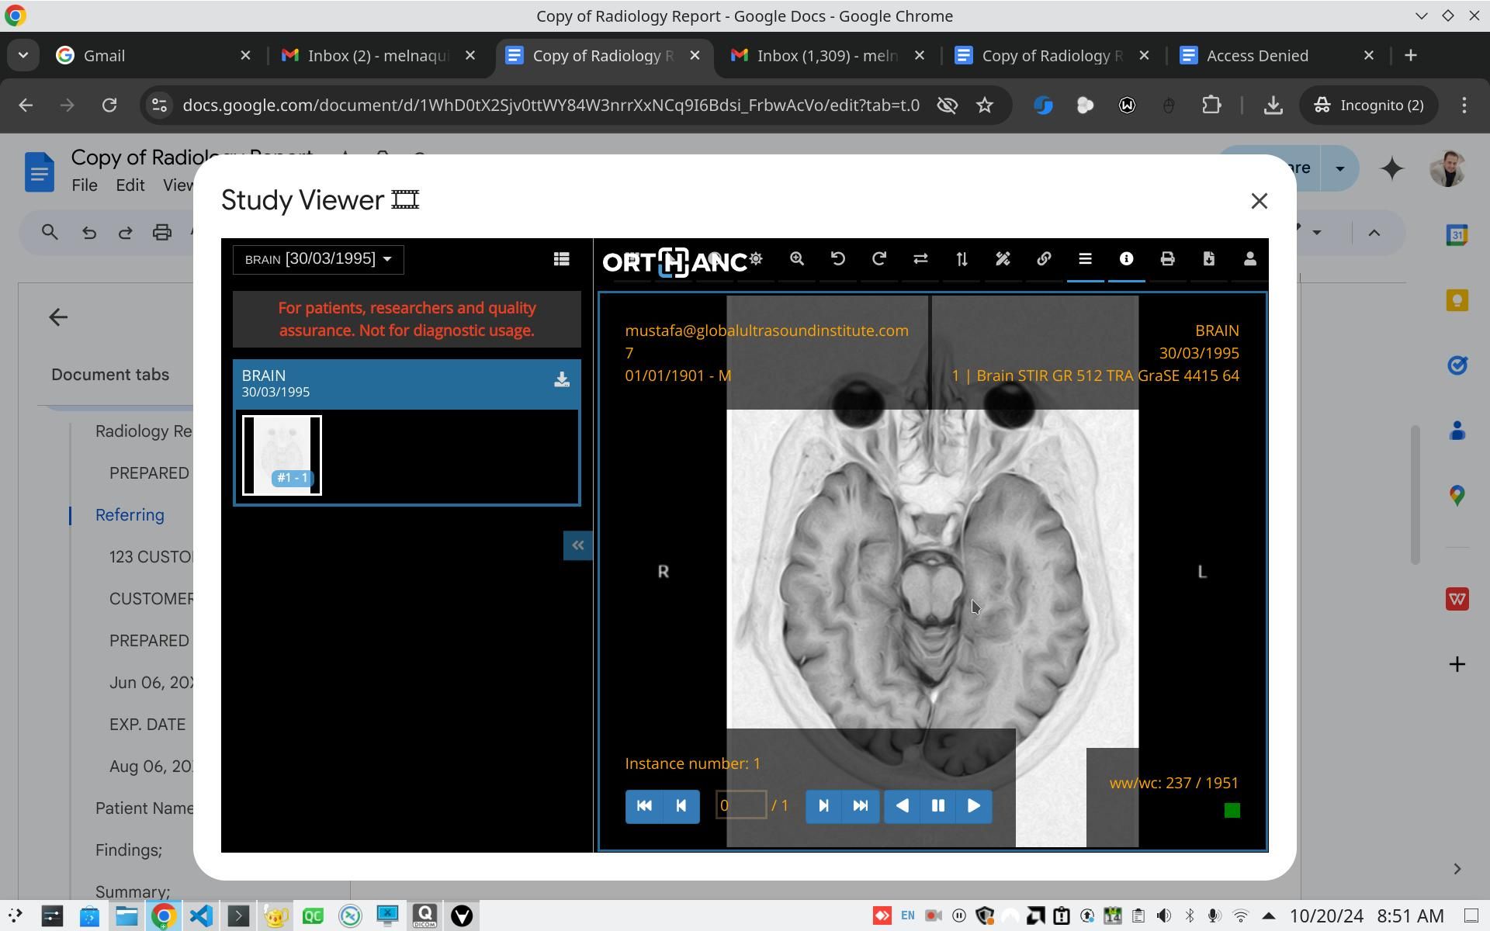Open Chrome downloads icon
Image resolution: width=1490 pixels, height=931 pixels.
[x=1273, y=106]
